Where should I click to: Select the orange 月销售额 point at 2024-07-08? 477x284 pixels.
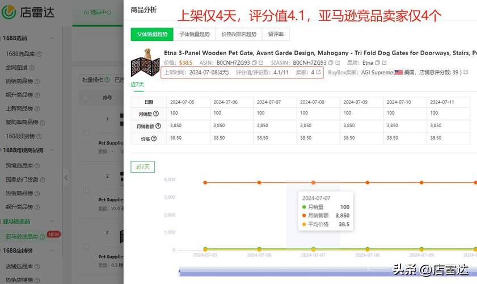pos(368,182)
